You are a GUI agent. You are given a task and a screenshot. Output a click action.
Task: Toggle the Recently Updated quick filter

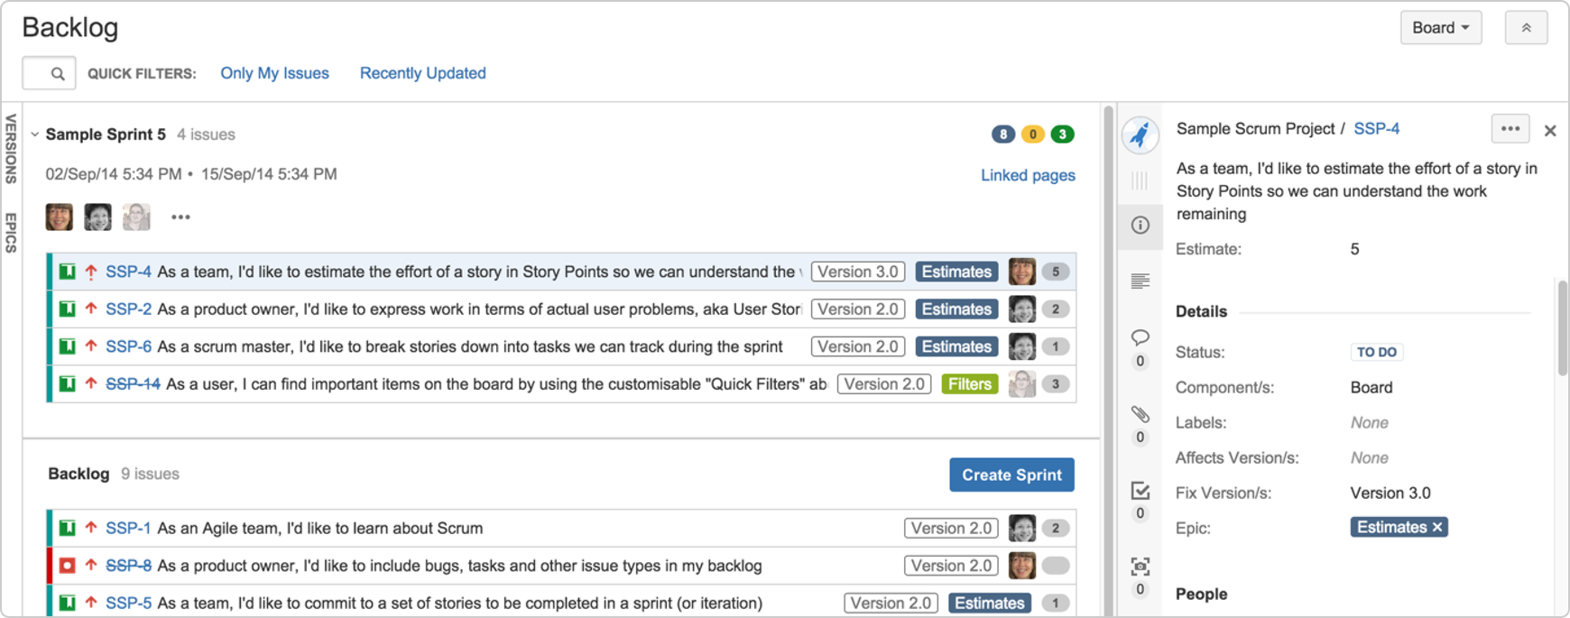point(422,73)
